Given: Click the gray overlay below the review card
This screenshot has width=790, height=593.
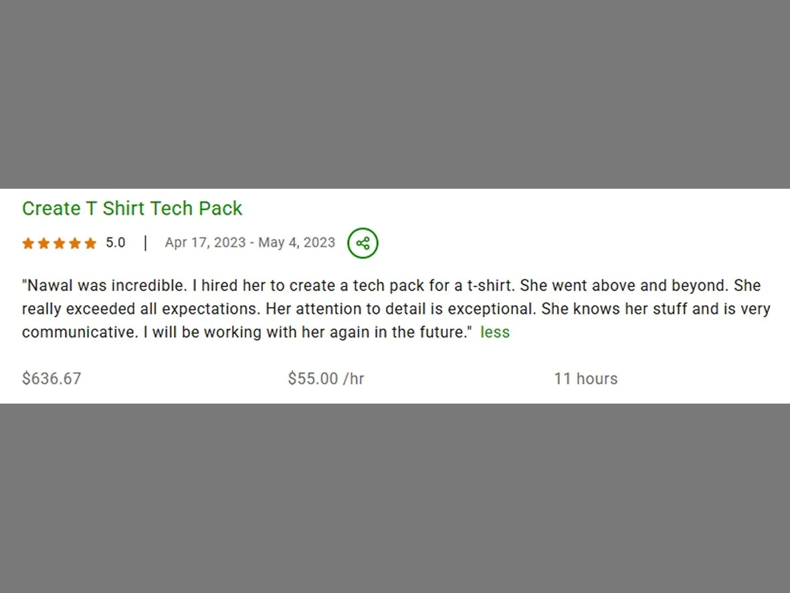Looking at the screenshot, I should pos(395,498).
